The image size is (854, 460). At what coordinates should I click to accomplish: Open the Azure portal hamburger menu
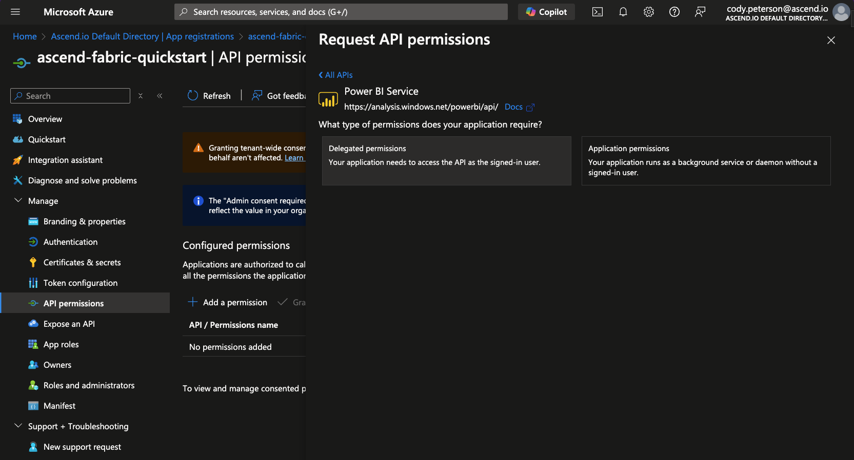coord(15,12)
